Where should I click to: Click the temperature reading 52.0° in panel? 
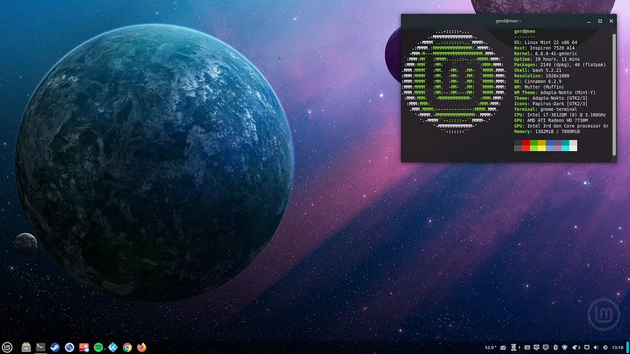pos(491,348)
